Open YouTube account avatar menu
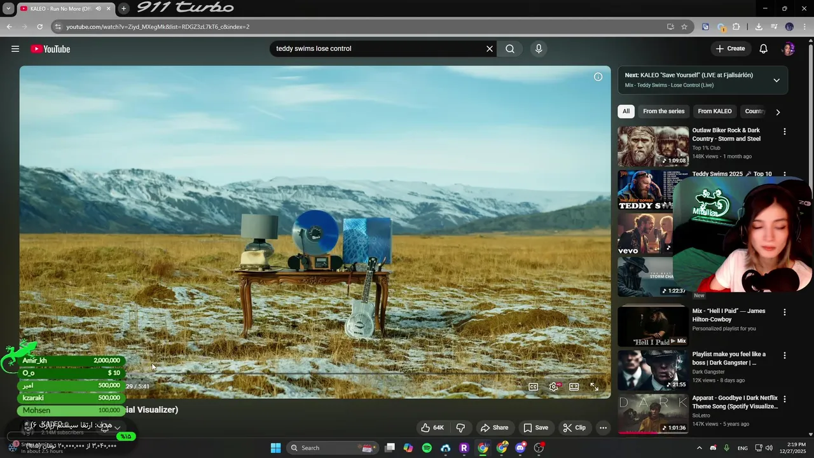The image size is (814, 458). point(789,49)
